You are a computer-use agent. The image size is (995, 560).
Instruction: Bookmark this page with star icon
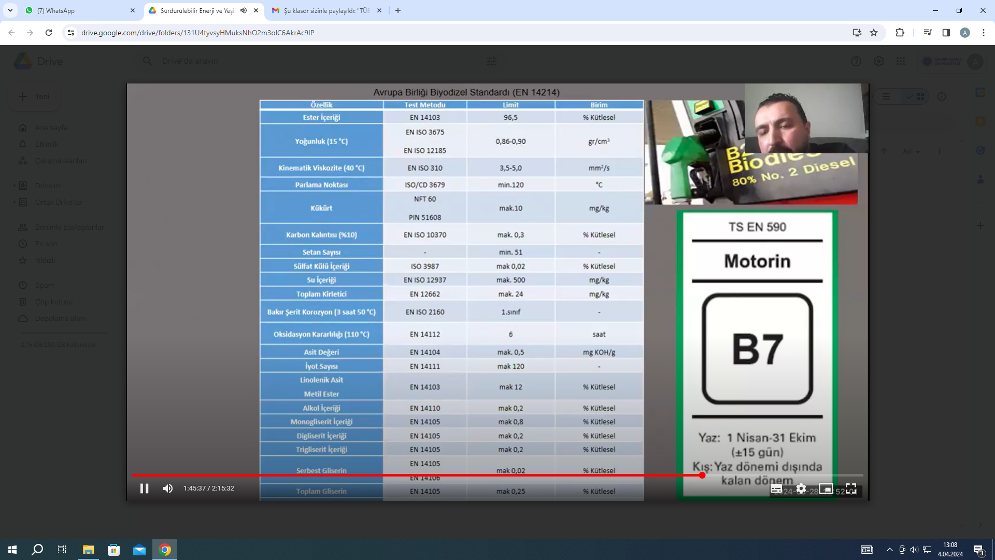[874, 33]
